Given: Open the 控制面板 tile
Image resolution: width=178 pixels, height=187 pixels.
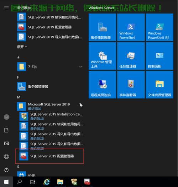Looking at the screenshot, I should pyautogui.click(x=159, y=56).
